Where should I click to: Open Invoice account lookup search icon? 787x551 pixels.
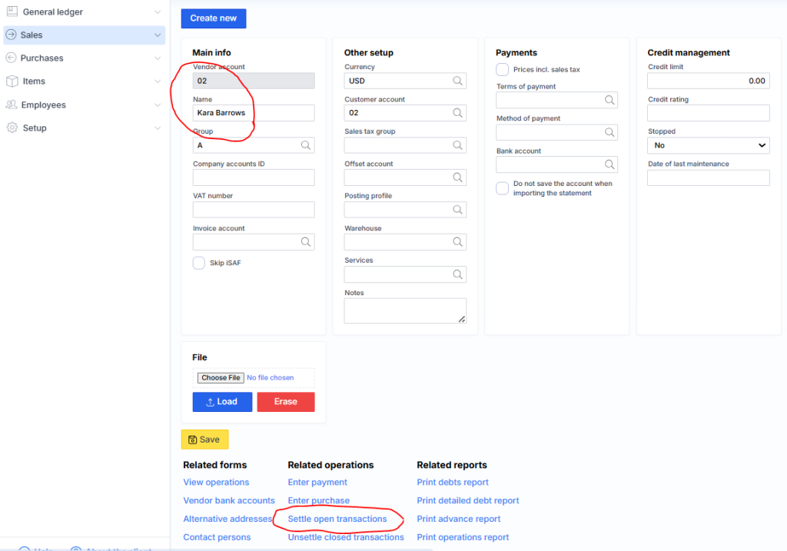pyautogui.click(x=305, y=242)
